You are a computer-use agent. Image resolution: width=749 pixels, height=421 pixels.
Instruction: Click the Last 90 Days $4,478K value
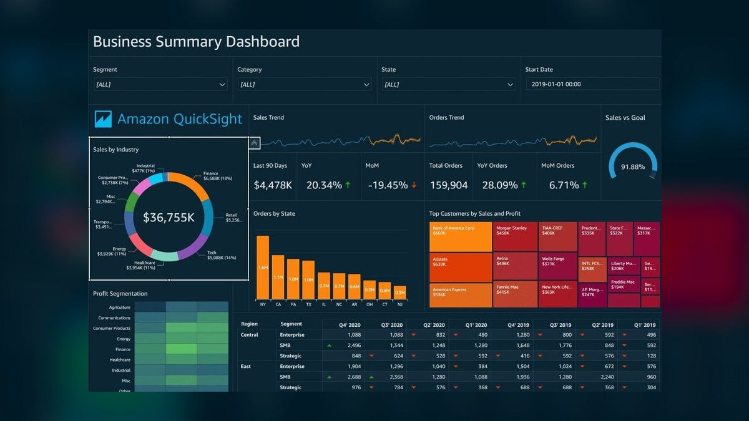coord(273,185)
